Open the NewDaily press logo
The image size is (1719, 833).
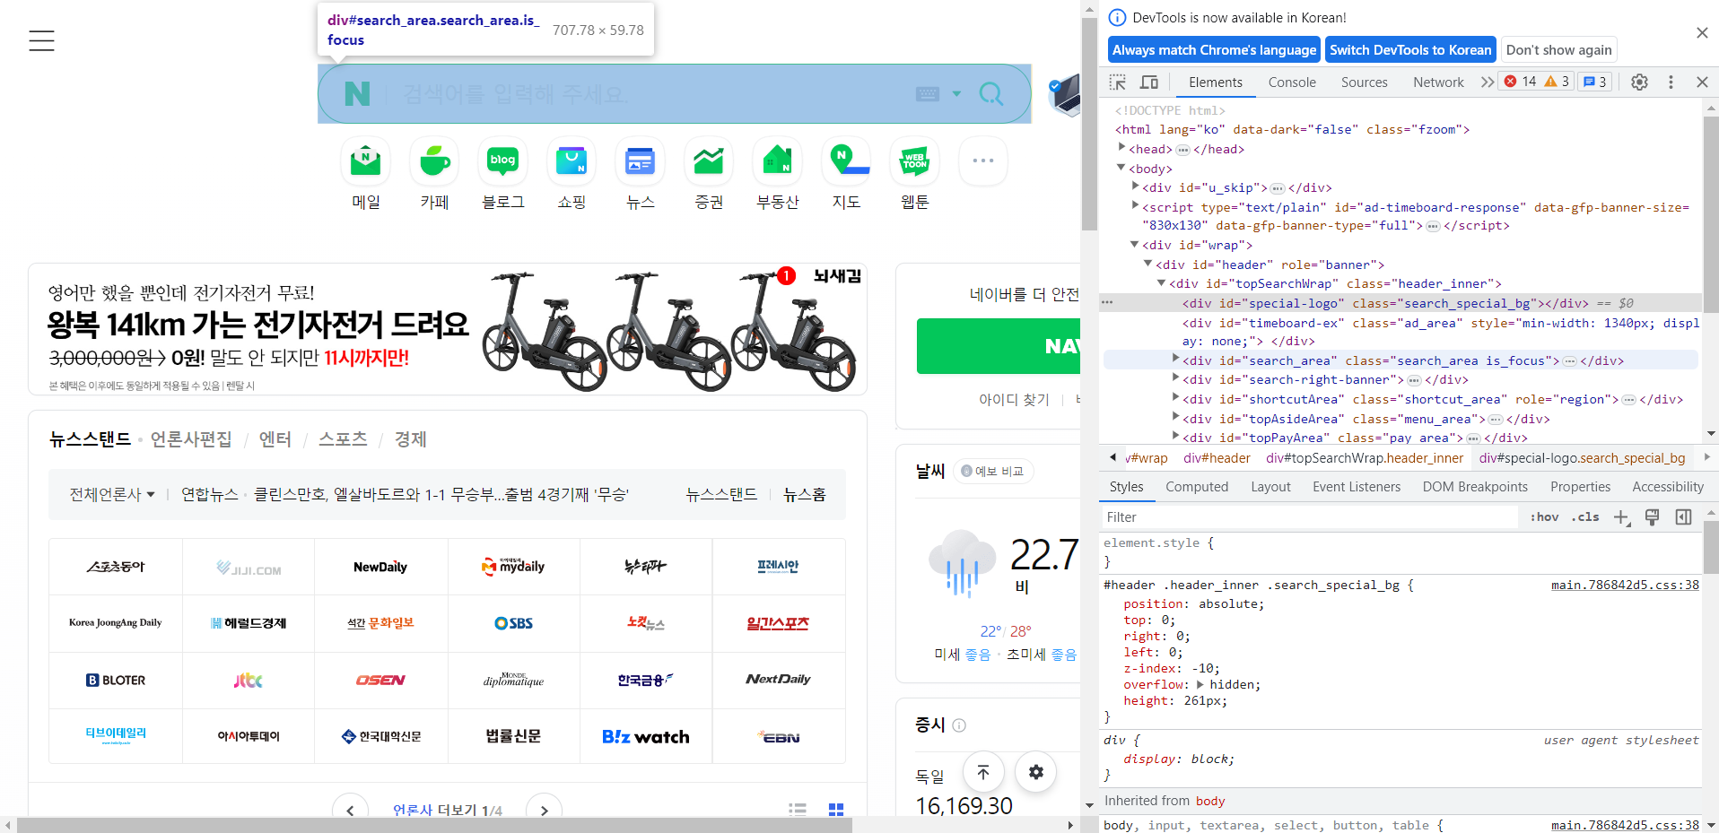[380, 567]
